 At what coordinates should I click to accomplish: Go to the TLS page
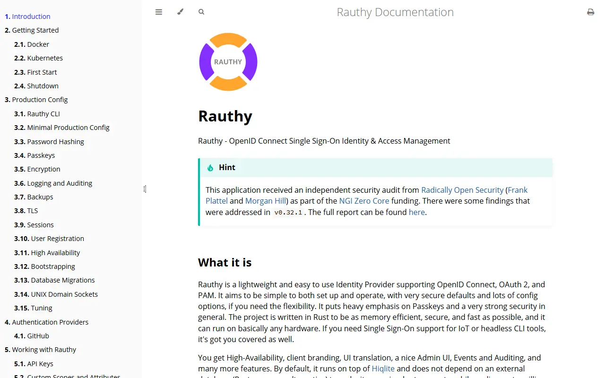pyautogui.click(x=26, y=211)
